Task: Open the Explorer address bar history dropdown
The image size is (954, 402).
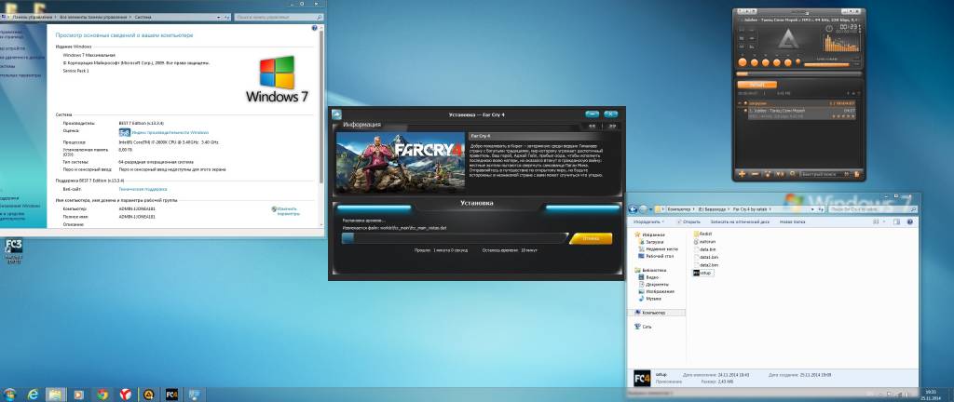Action: point(812,208)
